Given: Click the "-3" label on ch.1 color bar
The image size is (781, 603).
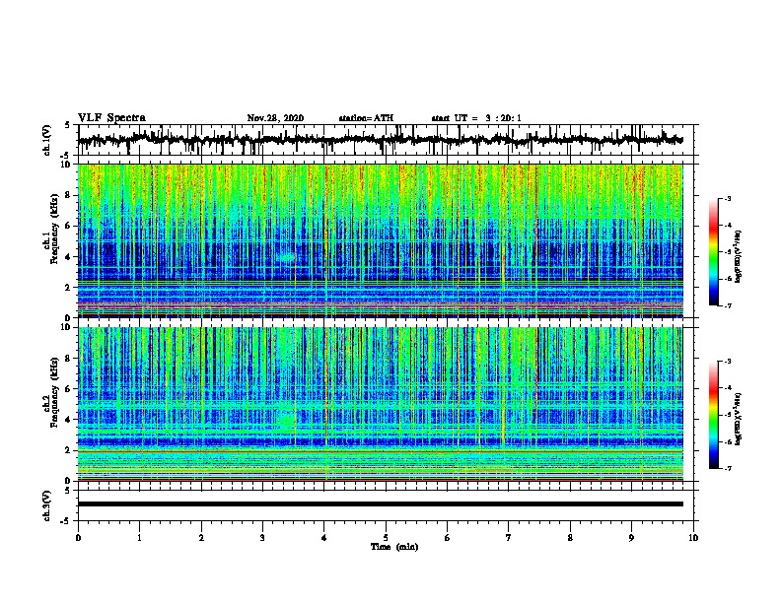Looking at the screenshot, I should coord(727,199).
